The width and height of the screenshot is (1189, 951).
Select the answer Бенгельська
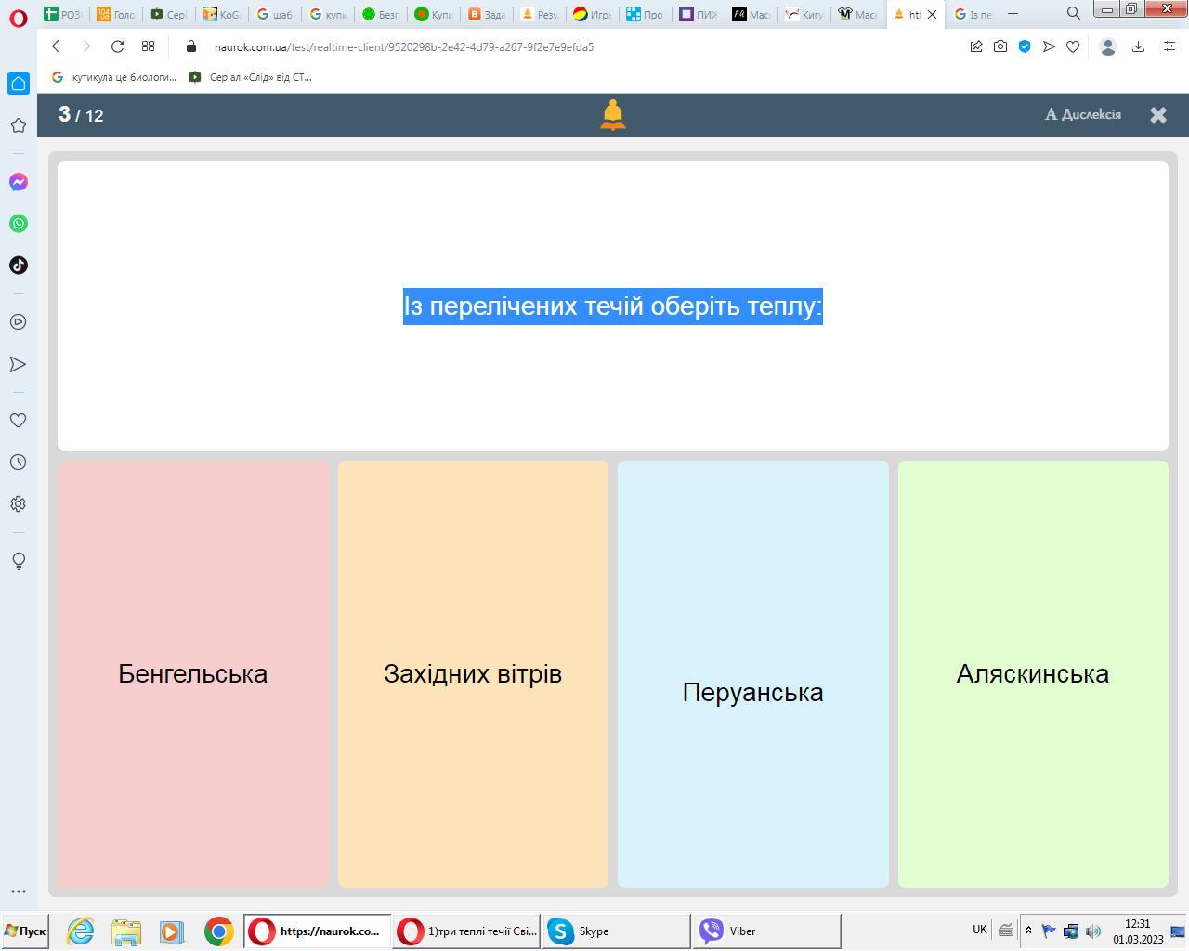pos(193,673)
